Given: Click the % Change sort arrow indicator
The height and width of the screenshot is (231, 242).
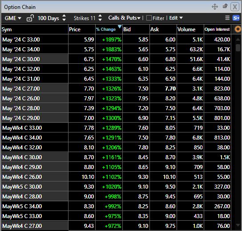Looking at the screenshot, I should [x=120, y=27].
